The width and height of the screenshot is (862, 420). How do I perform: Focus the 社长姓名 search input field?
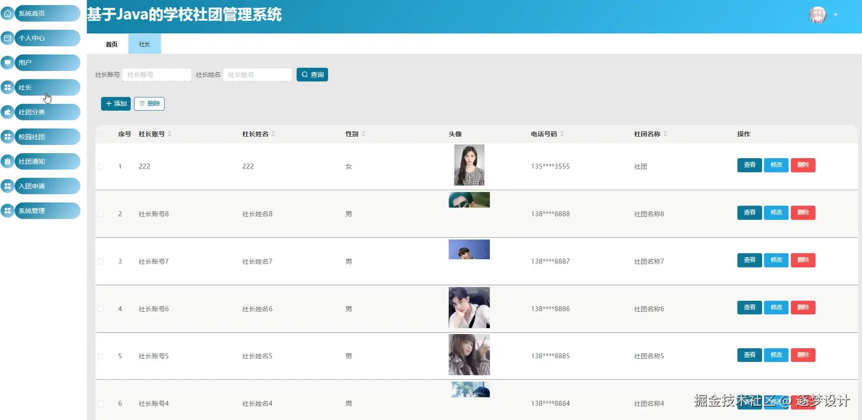[x=258, y=74]
